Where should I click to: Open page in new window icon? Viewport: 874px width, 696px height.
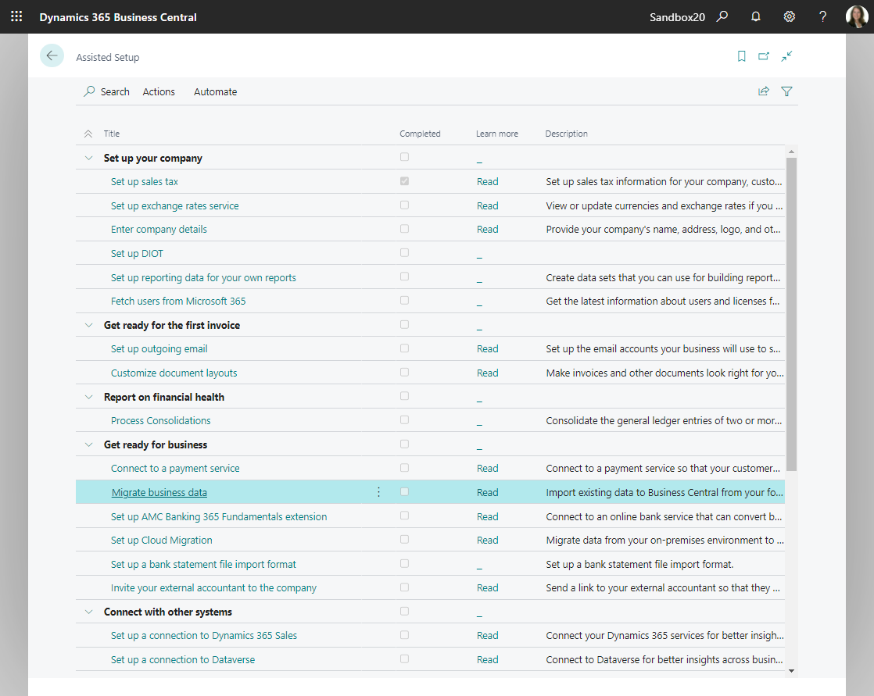pyautogui.click(x=764, y=56)
